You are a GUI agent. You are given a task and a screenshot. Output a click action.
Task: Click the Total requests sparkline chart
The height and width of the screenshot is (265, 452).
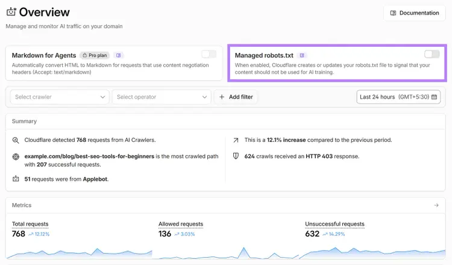(79, 253)
